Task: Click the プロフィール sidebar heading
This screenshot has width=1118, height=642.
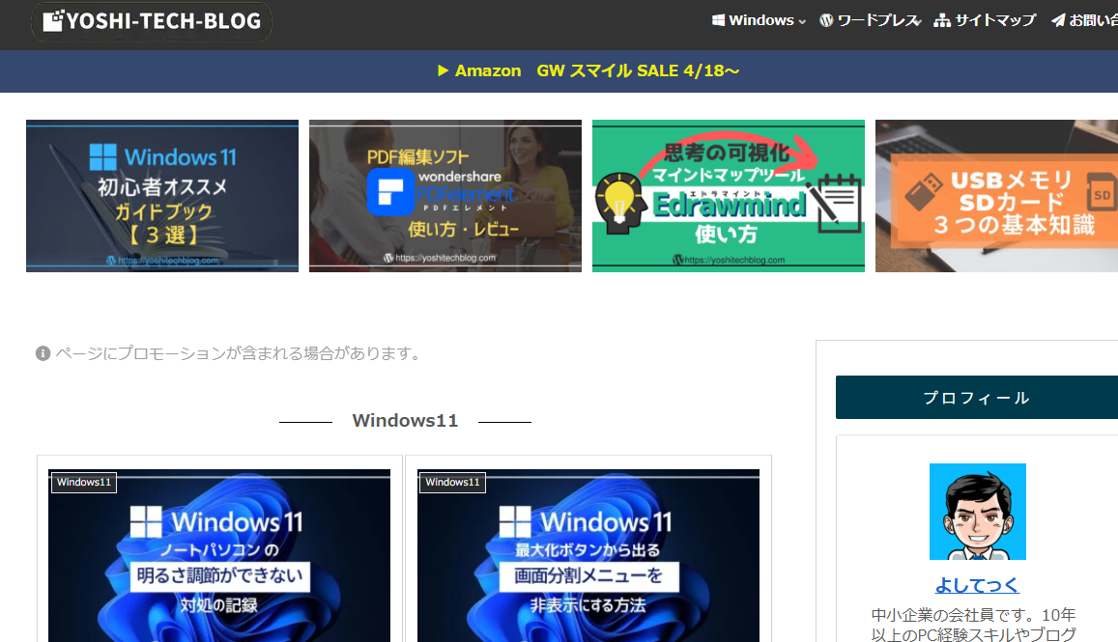Action: [977, 398]
